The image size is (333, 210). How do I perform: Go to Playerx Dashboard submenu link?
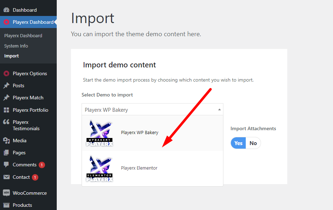[x=23, y=36]
